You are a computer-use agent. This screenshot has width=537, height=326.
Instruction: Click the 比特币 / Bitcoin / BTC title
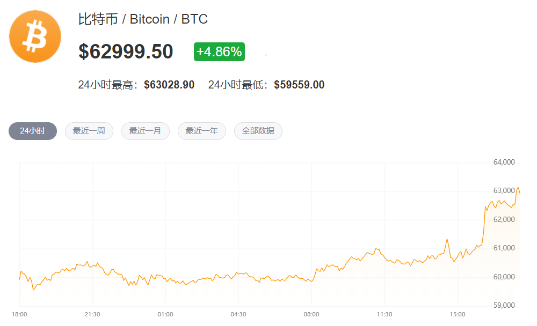coord(143,19)
